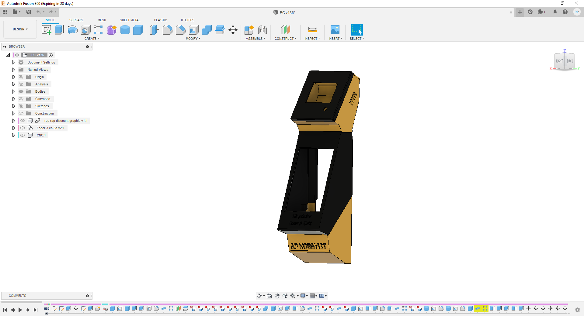
Task: Select the Revolve tool
Action: (72, 30)
